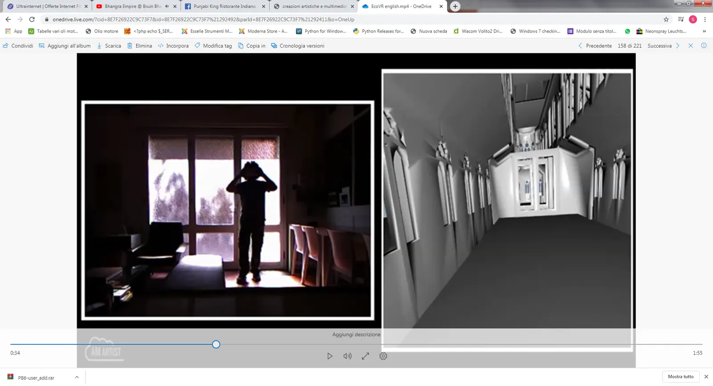The width and height of the screenshot is (713, 386).
Task: Go back in browser history
Action: tap(8, 19)
